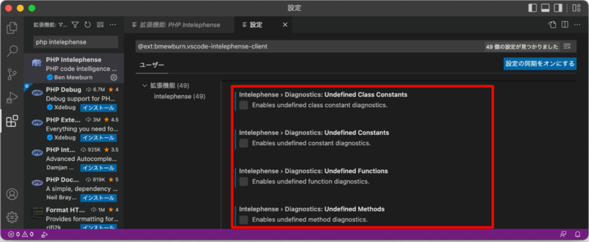Open the Extensions view icon
Image resolution: width=589 pixels, height=242 pixels.
(12, 120)
